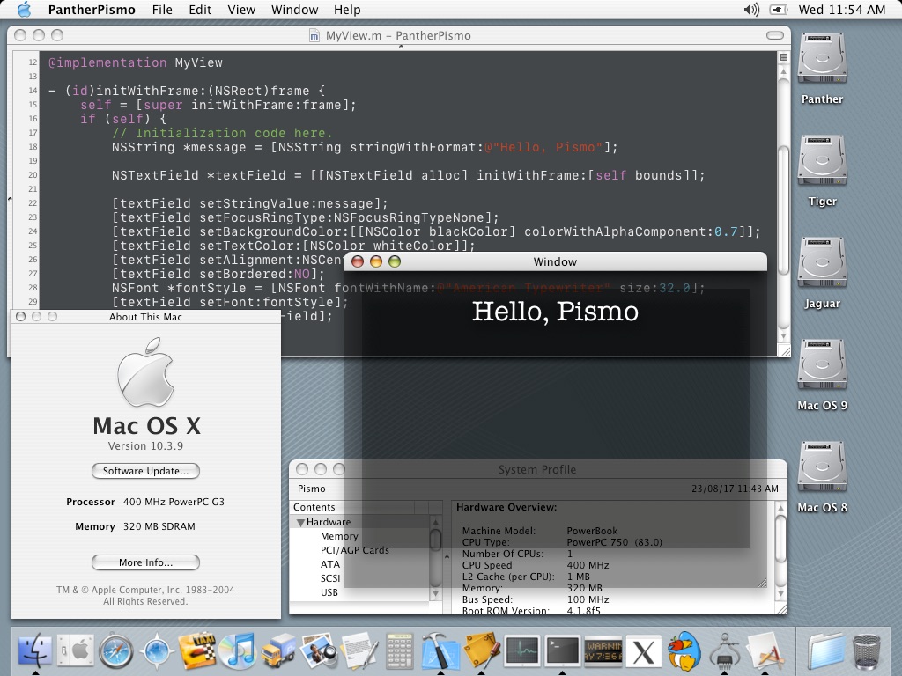
Task: Launch the yellow TAXI app in Dock
Action: [196, 650]
